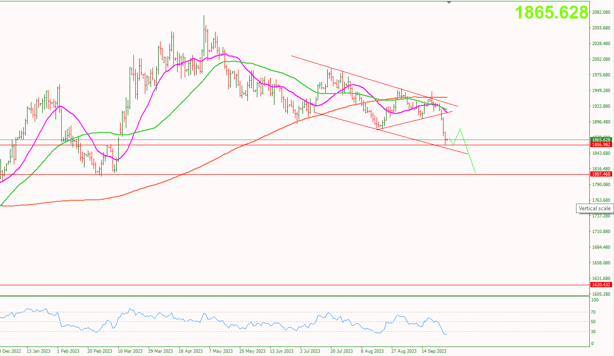Screen dimensions: 614x356
Task: Select the red 1807.460 support level tag
Action: click(x=601, y=174)
